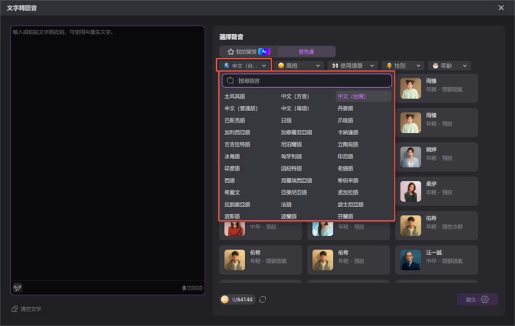Choose 卡納達語 from the language list
The height and width of the screenshot is (326, 515).
point(348,132)
